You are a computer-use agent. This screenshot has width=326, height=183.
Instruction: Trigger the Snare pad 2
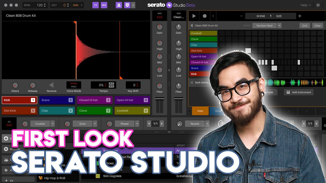(x=57, y=100)
